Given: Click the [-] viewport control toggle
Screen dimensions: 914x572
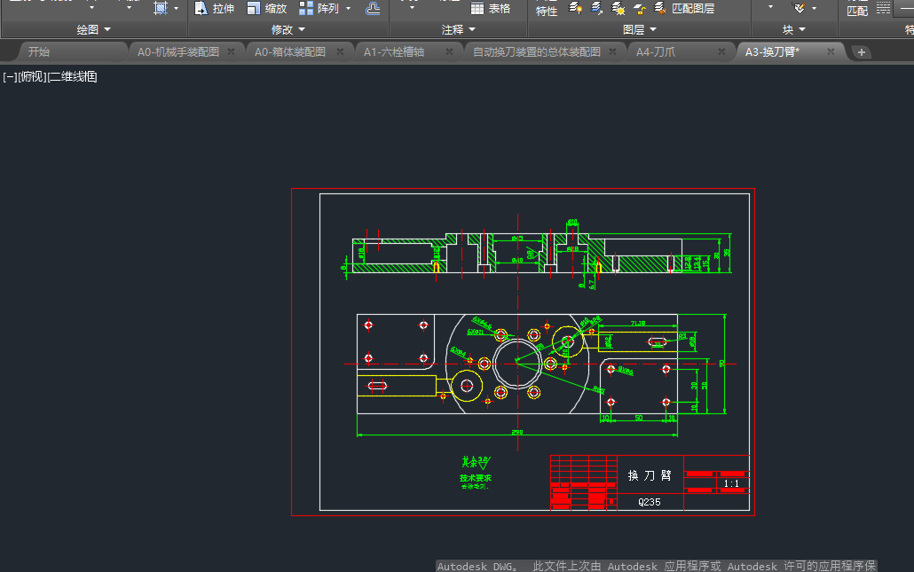Looking at the screenshot, I should 9,77.
